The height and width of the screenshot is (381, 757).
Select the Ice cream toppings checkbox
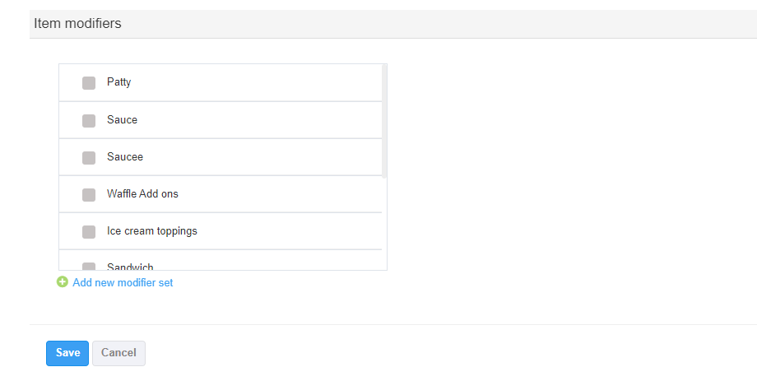point(89,231)
